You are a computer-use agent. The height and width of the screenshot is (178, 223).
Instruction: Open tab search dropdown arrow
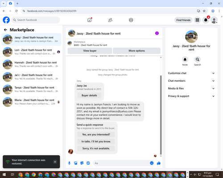tap(4, 4)
